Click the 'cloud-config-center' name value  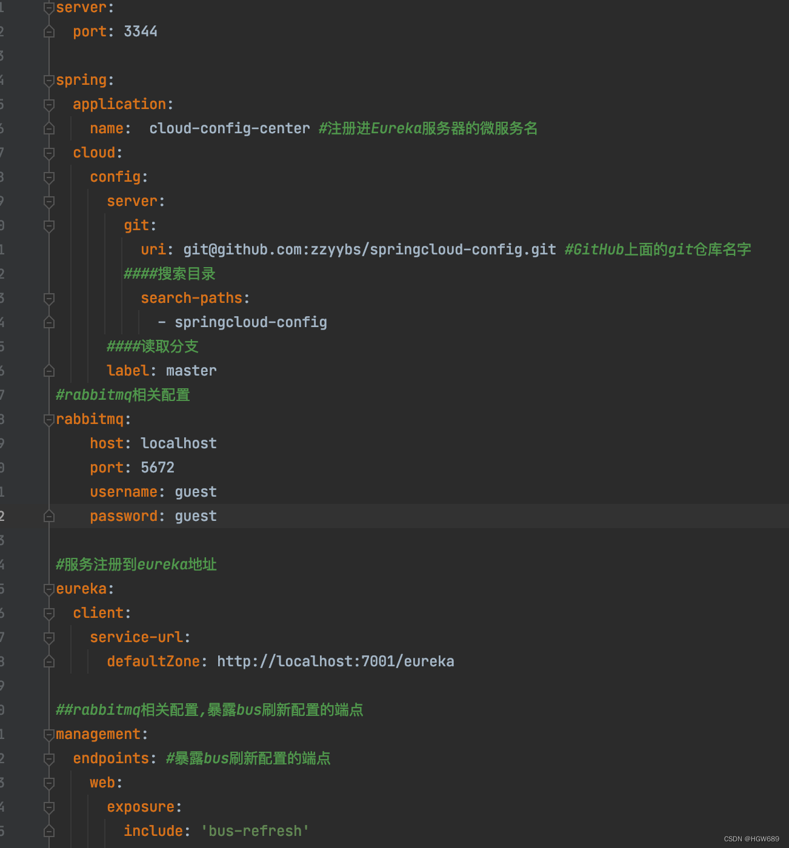point(230,128)
